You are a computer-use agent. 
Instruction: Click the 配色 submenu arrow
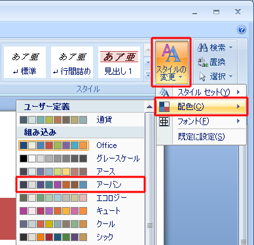point(238,107)
